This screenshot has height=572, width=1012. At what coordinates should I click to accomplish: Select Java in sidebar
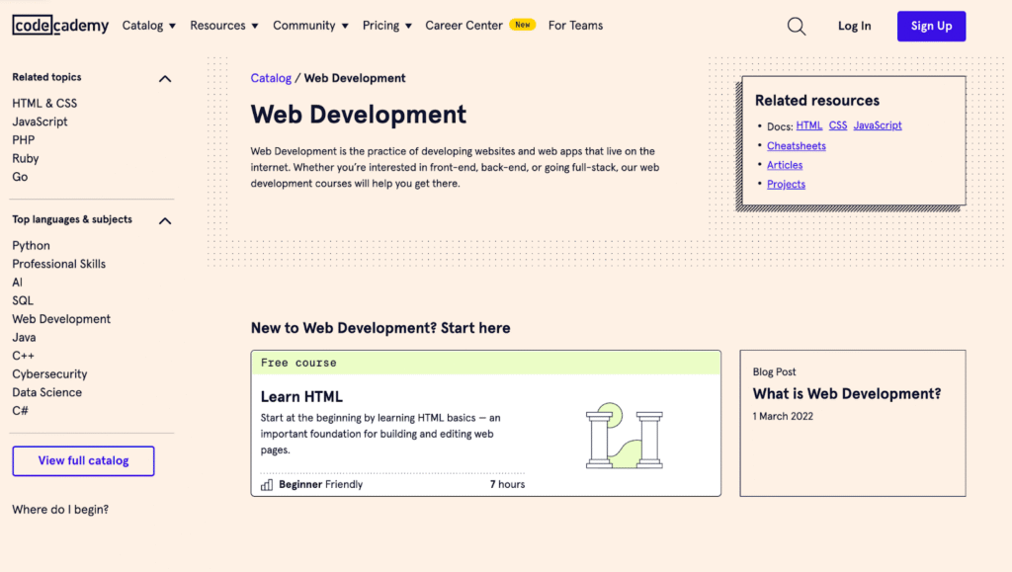pyautogui.click(x=24, y=337)
